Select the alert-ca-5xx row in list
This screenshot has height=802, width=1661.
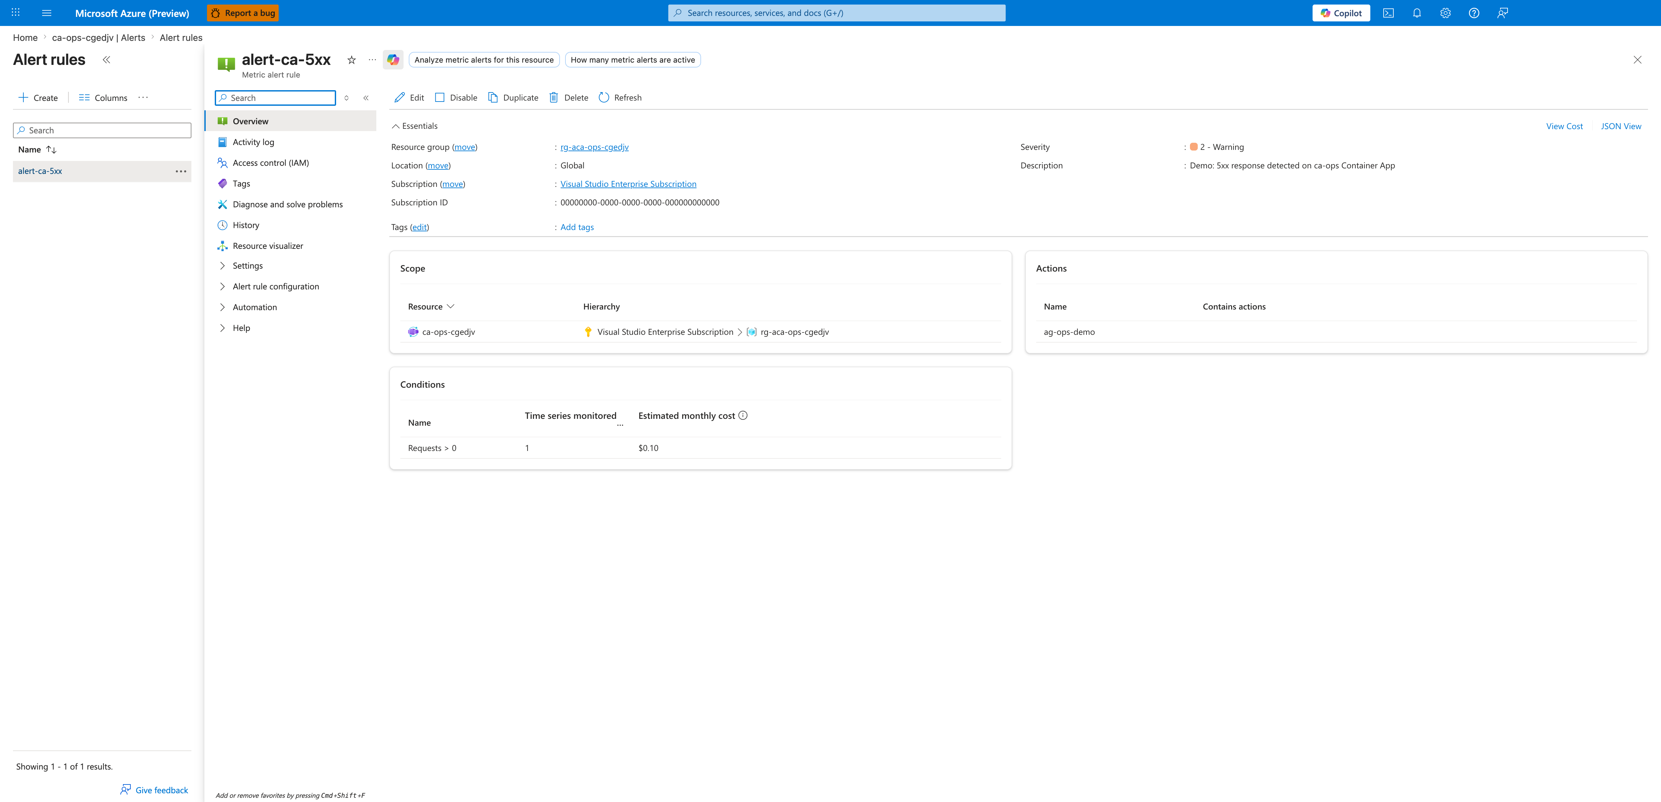[102, 171]
